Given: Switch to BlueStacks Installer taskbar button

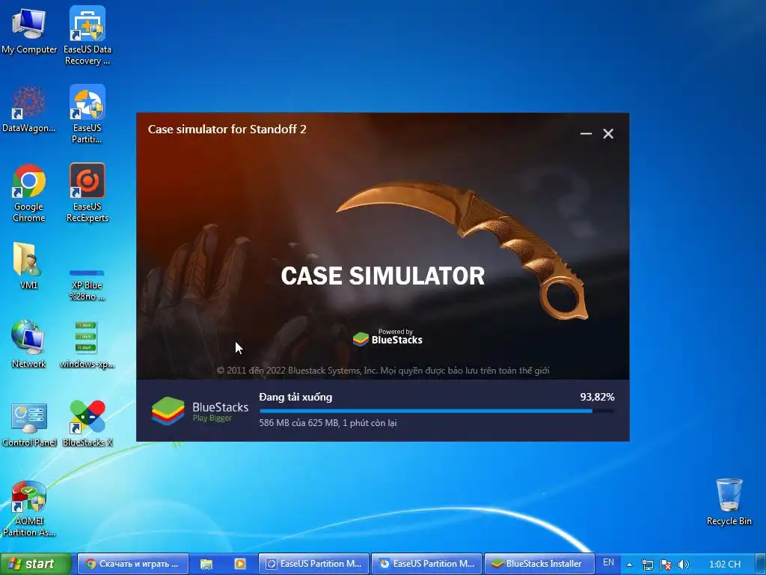Looking at the screenshot, I should 540,564.
